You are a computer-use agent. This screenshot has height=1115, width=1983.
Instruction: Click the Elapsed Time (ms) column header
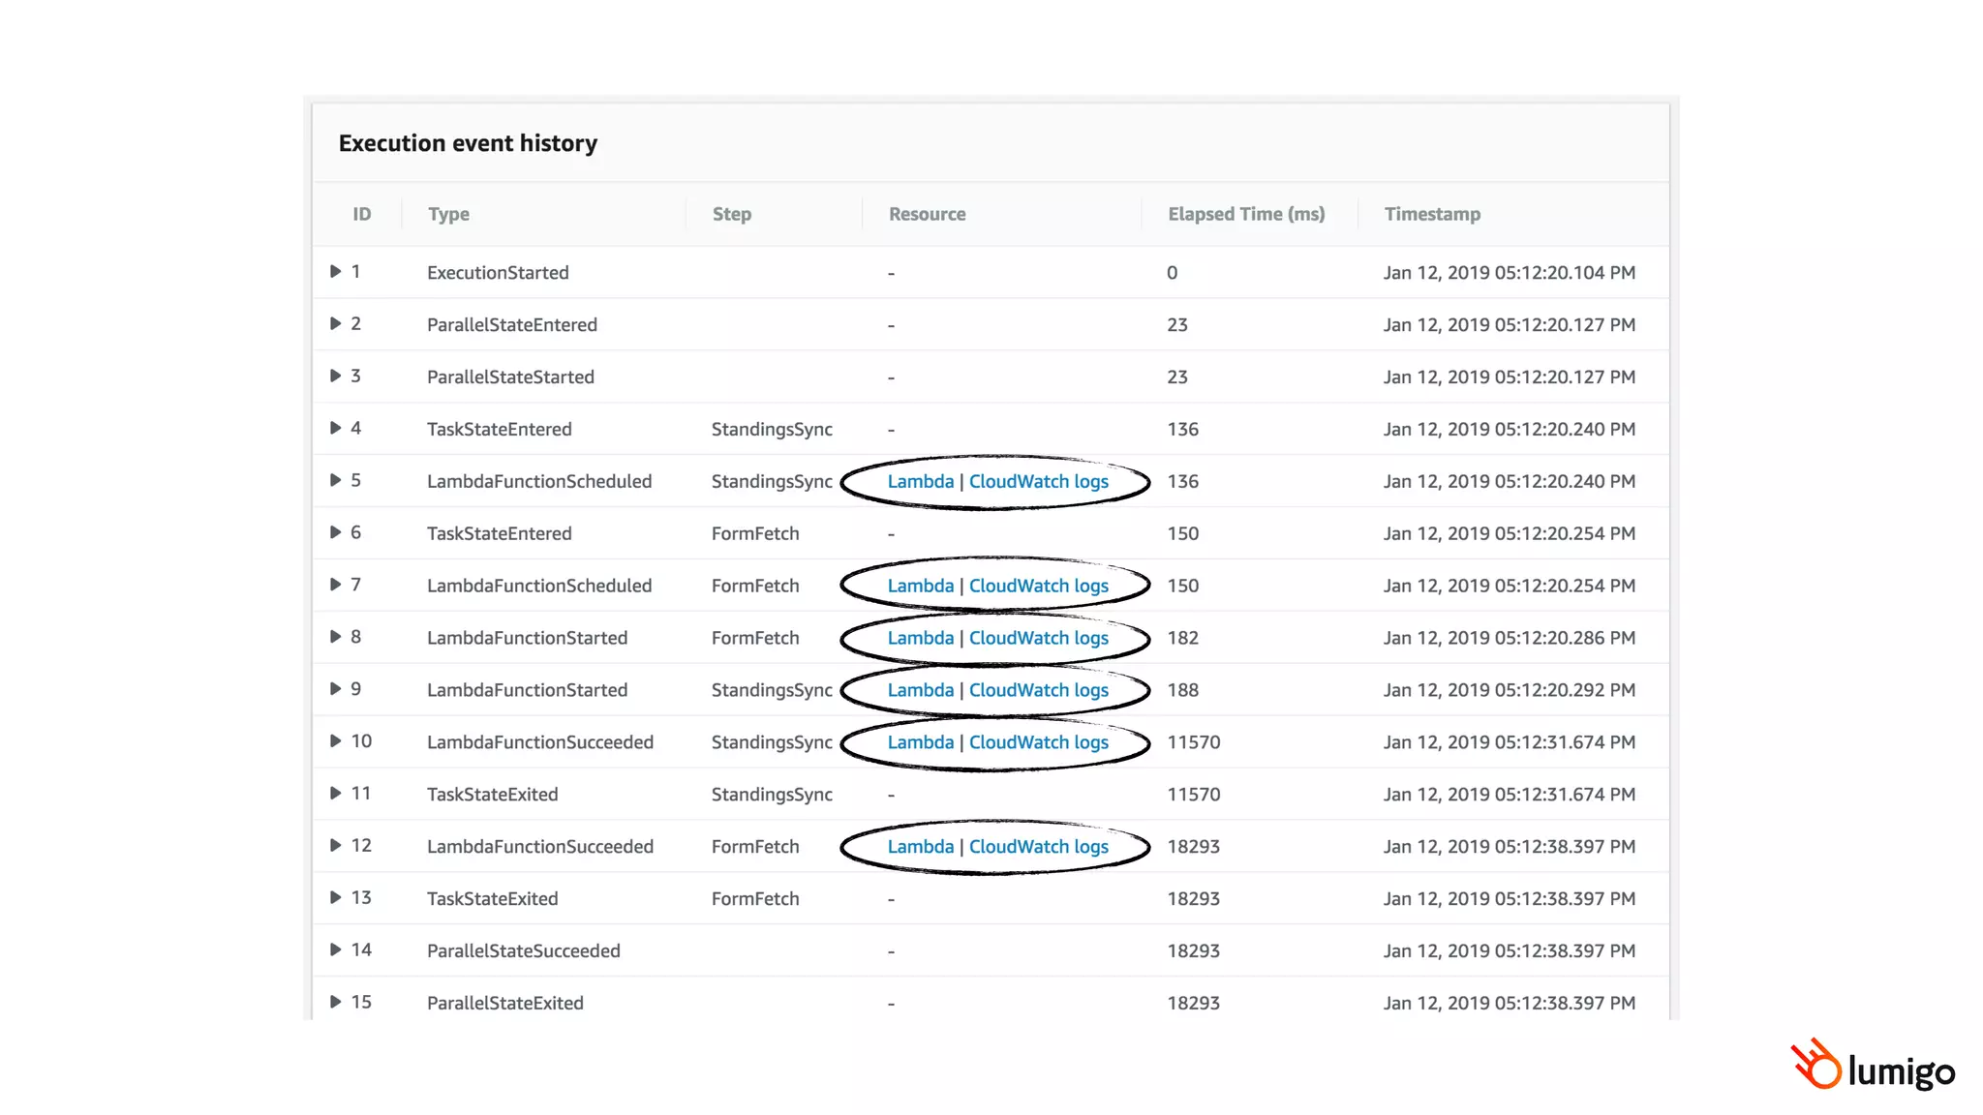pos(1245,214)
